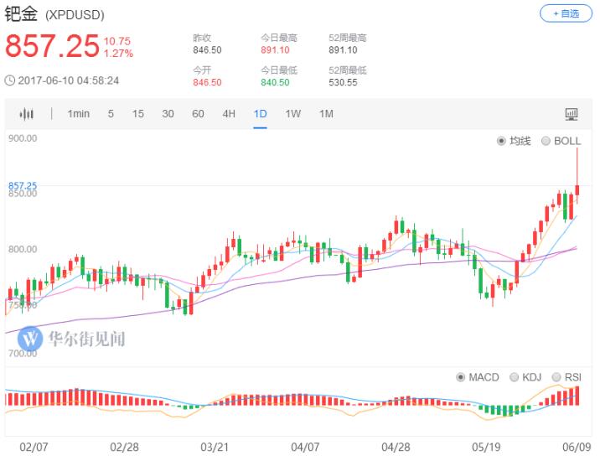Choose the 15 minute timeframe
This screenshot has width=600, height=461.
[138, 114]
